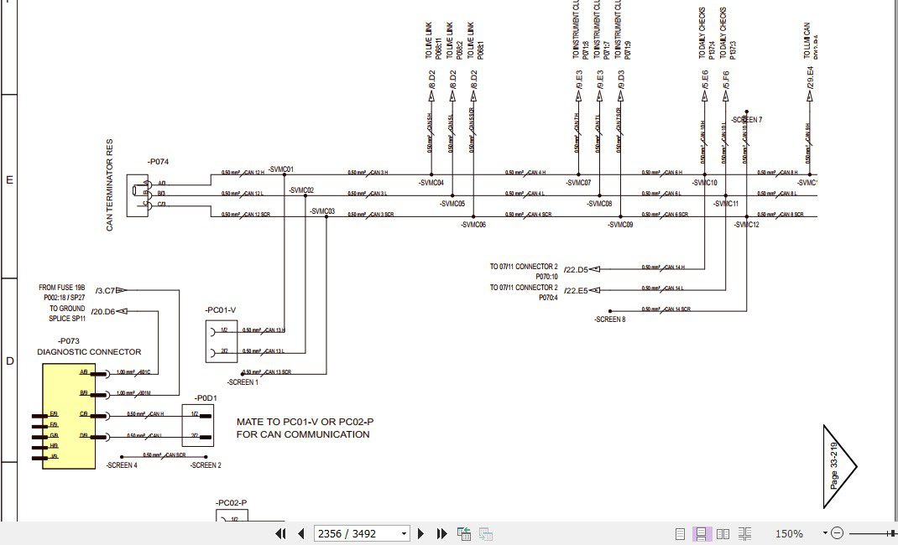The image size is (898, 545).
Task: Go to the previous page
Action: [301, 533]
